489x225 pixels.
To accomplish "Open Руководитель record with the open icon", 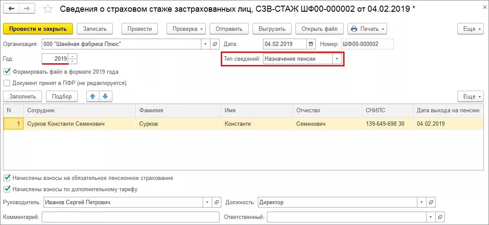I will [x=217, y=202].
